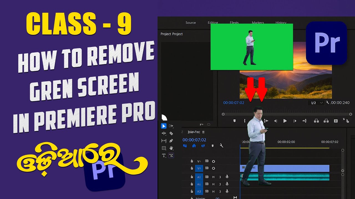Toggle track output circle on unhighlighted V0 track

point(214,161)
